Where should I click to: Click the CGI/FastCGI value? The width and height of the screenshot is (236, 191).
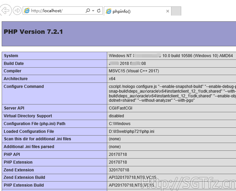click(x=120, y=108)
